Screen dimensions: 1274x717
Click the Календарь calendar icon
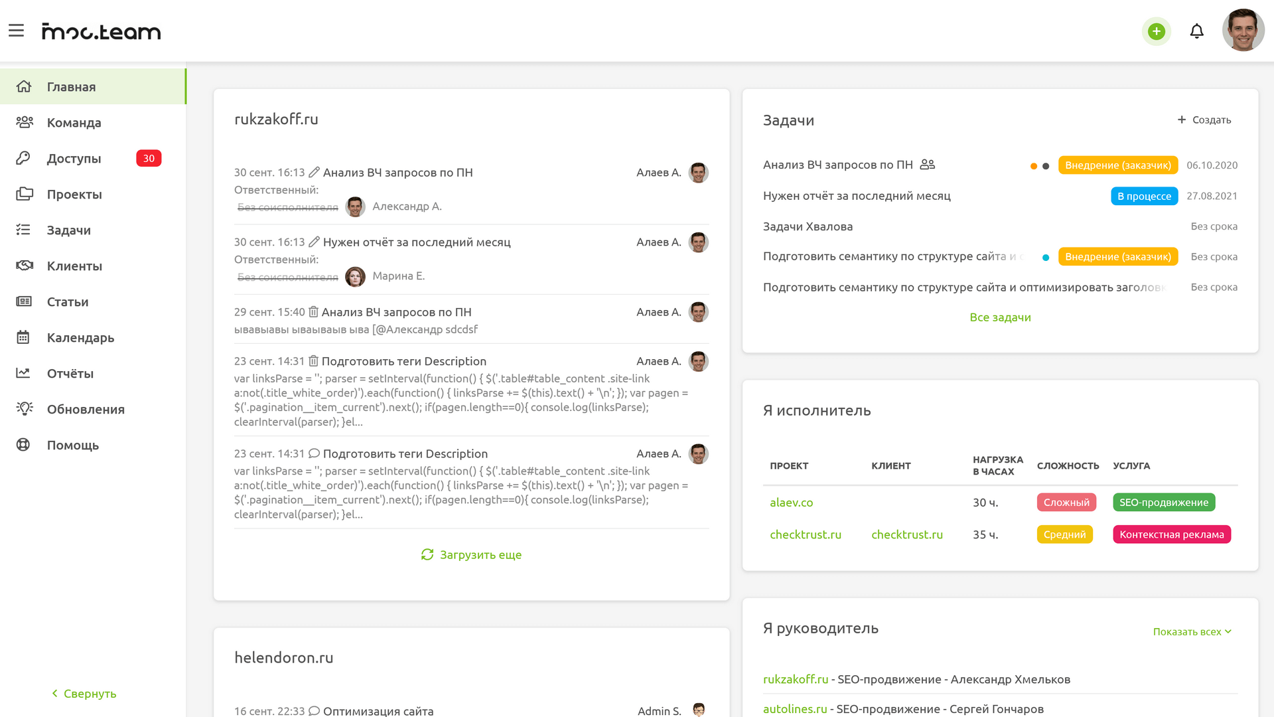tap(24, 337)
